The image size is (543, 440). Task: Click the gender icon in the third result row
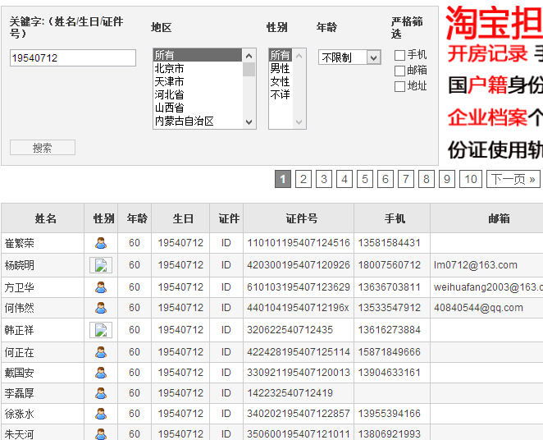tap(101, 287)
